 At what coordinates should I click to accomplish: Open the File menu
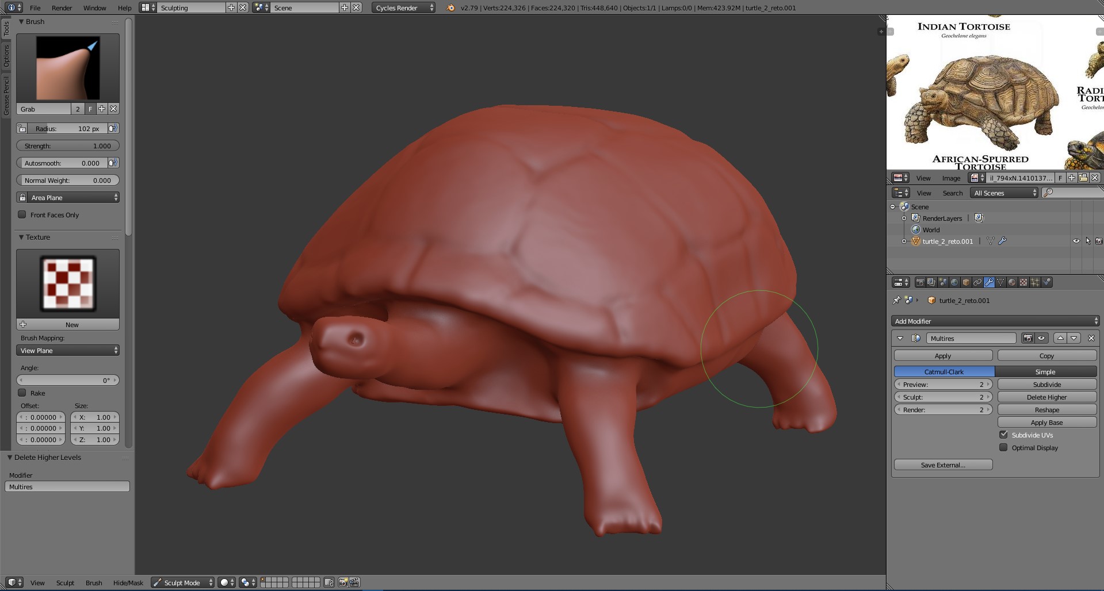[35, 7]
